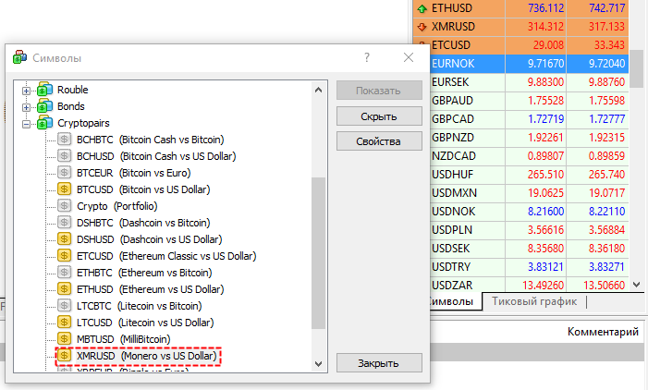Click the yellow XMRUSD symbol icon
648x390 pixels.
point(64,355)
